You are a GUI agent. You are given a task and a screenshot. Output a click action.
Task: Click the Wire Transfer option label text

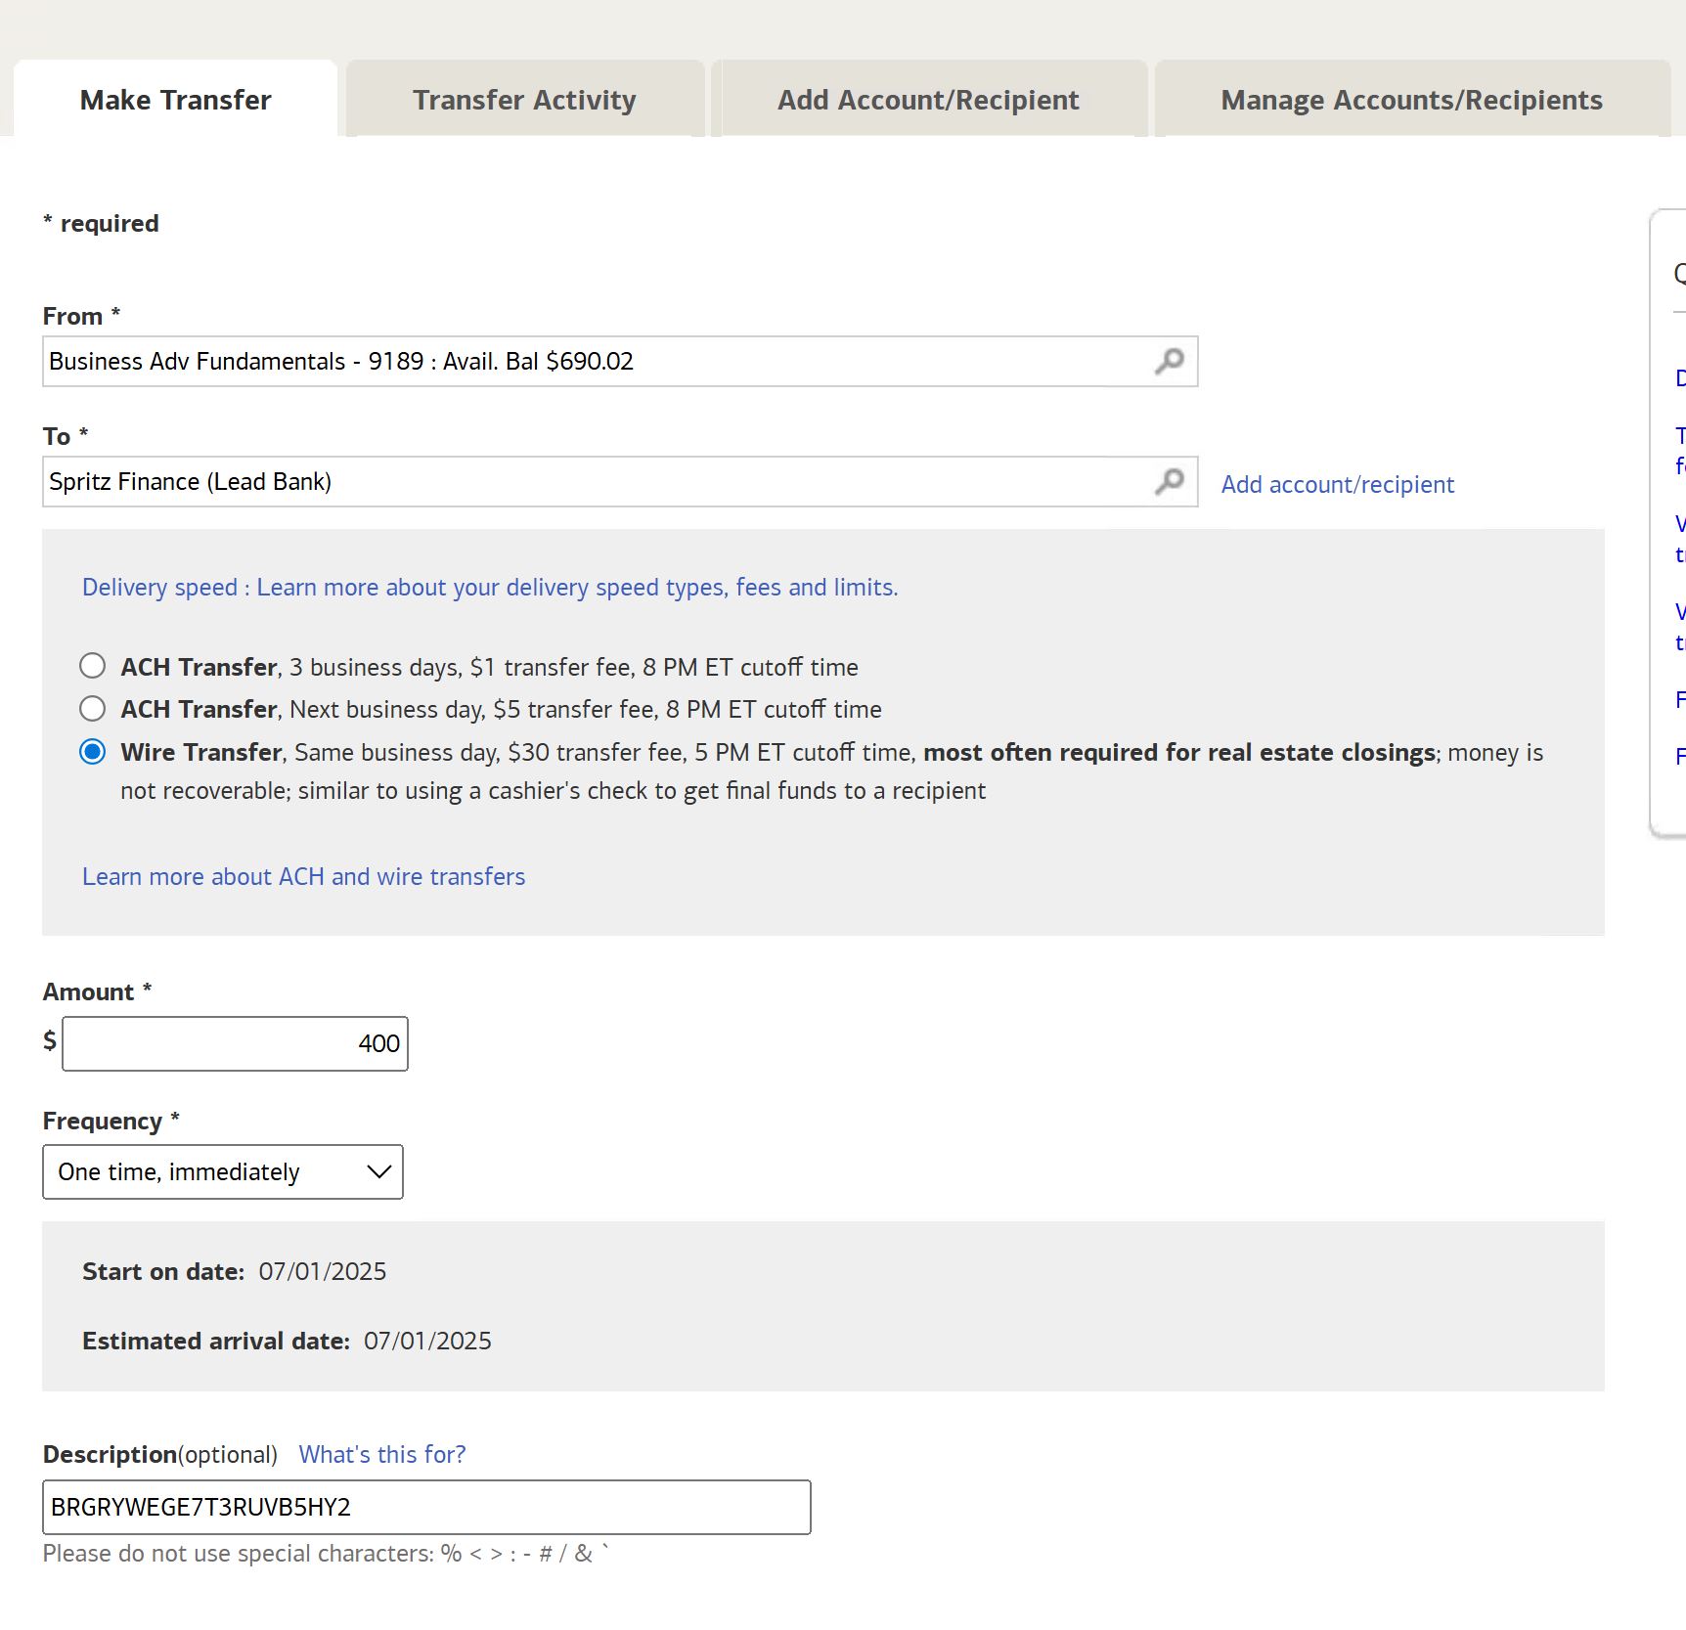201,753
